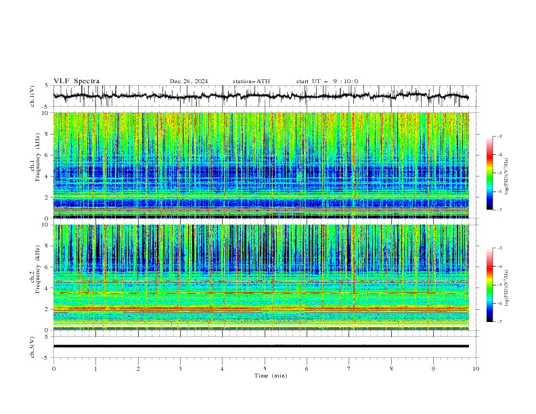This screenshot has height=414, width=536.
Task: Click the ch.2 'Frequency (kHz)' axis label
Action: [x=38, y=269]
